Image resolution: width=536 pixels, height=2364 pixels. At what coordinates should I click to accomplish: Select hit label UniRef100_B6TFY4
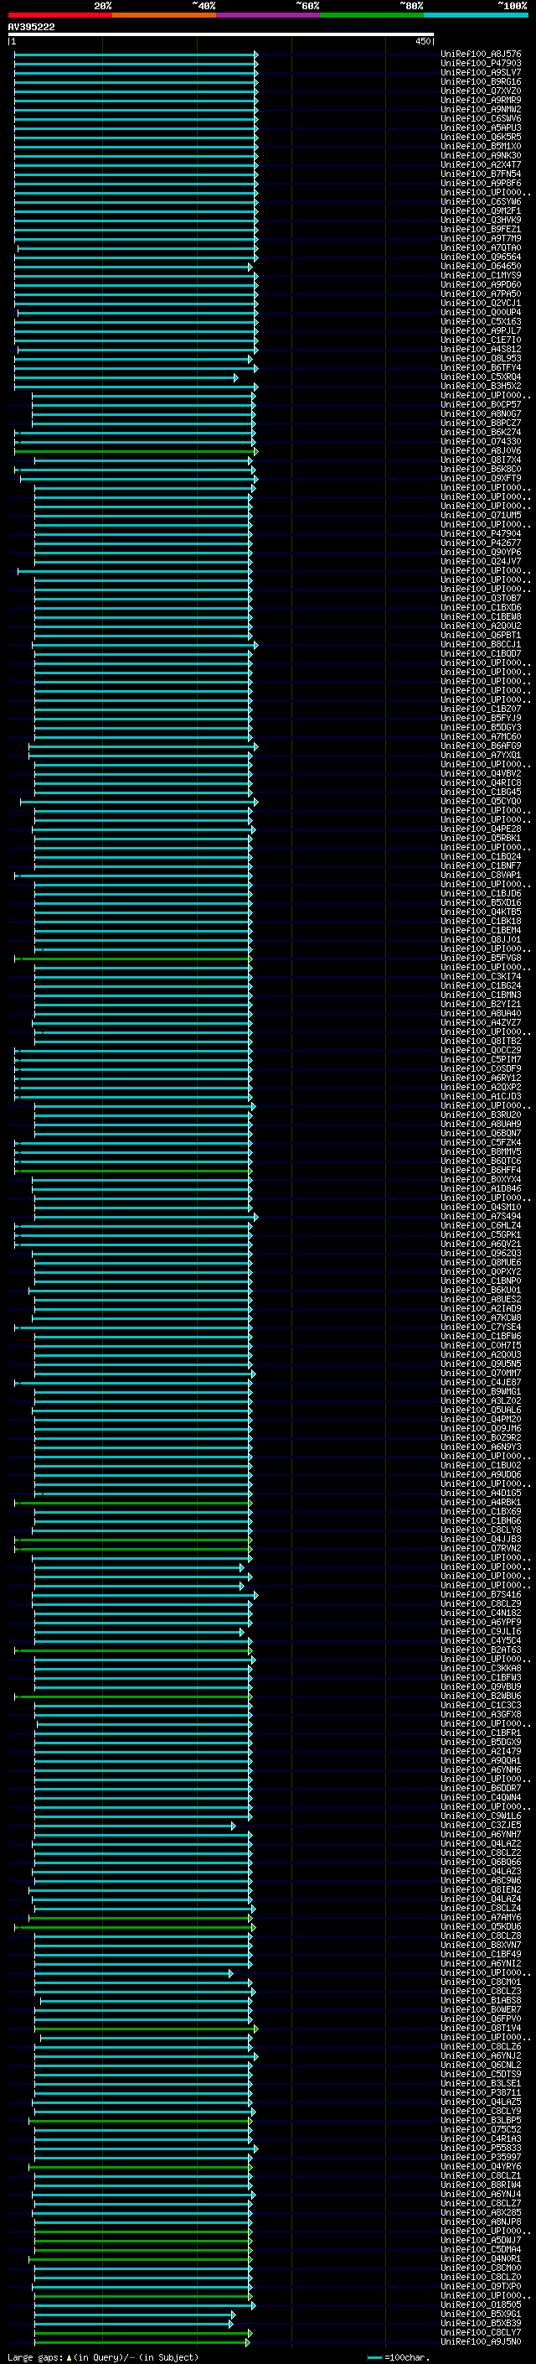point(481,368)
